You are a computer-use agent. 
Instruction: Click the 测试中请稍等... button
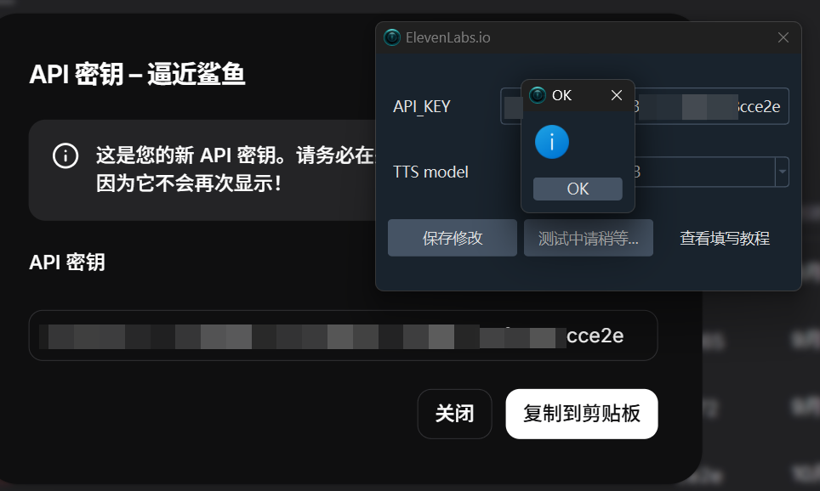coord(589,238)
